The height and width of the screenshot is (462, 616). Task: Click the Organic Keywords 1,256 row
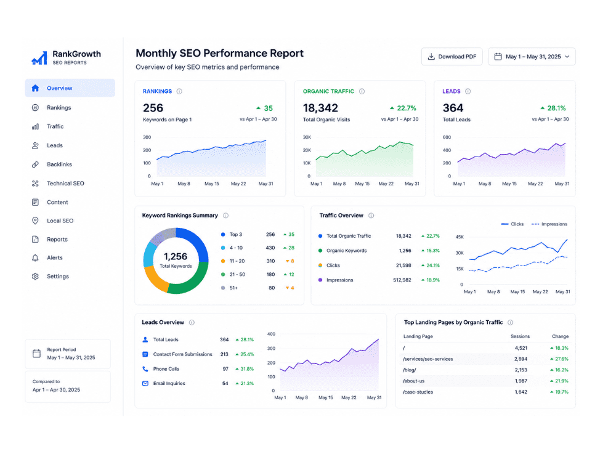pyautogui.click(x=379, y=251)
